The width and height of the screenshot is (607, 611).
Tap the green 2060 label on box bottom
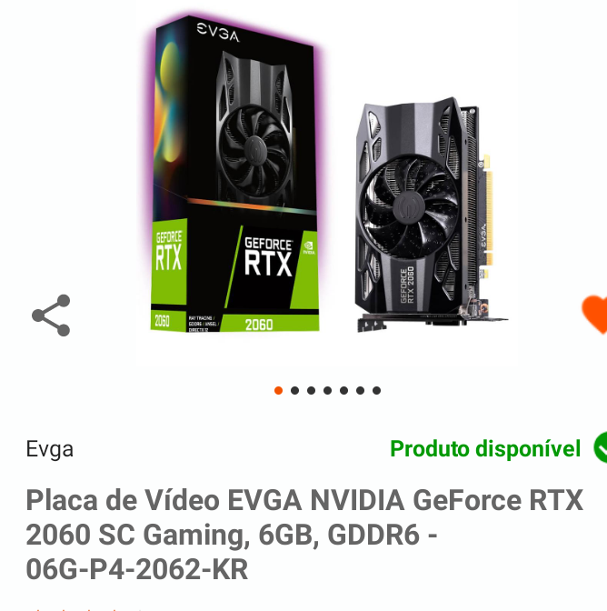click(x=259, y=325)
